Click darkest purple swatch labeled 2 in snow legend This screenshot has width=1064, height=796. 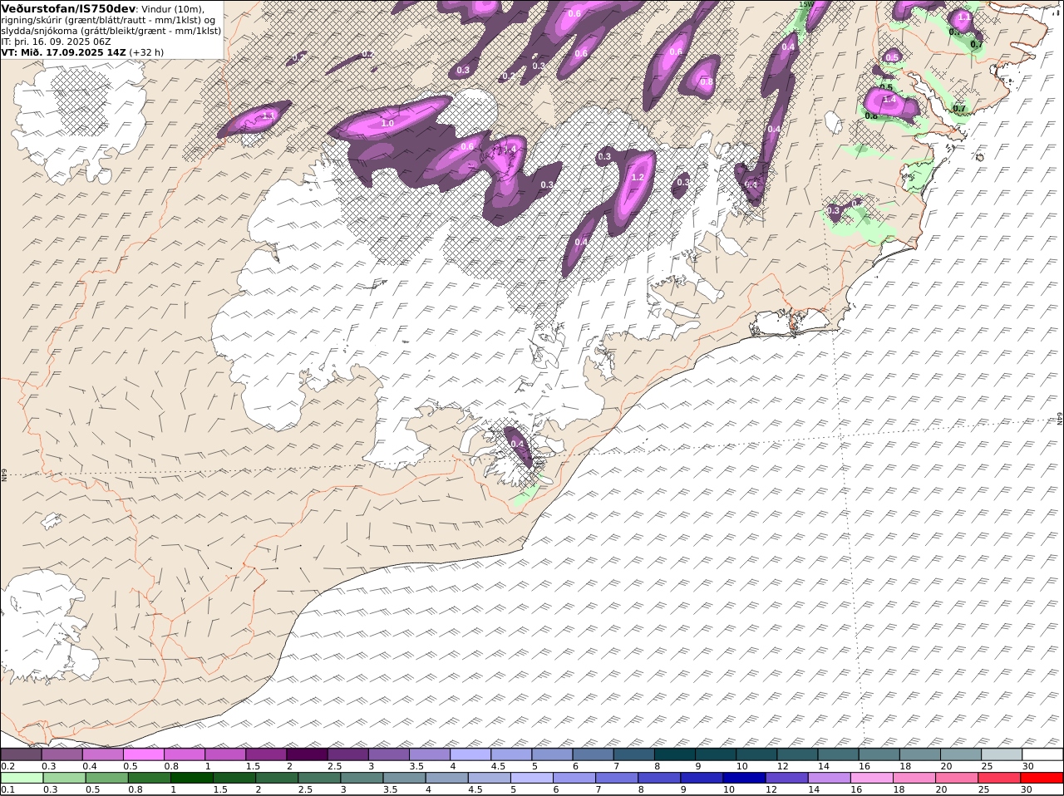[x=308, y=754]
